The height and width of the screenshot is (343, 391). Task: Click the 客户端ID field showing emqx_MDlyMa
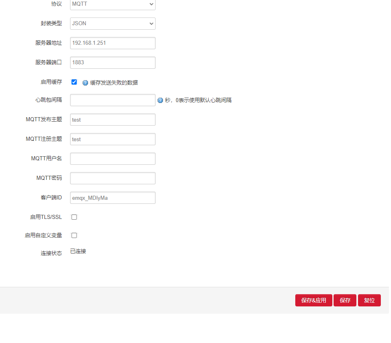pos(112,198)
